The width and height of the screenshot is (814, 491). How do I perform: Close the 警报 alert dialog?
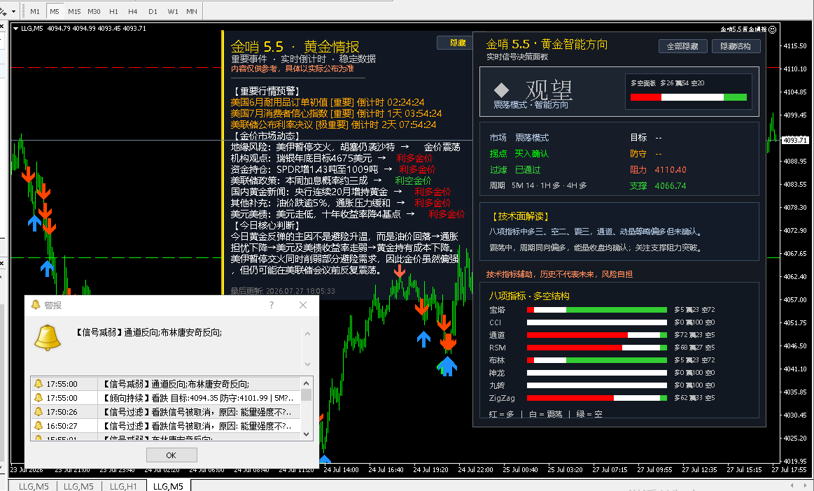pos(303,305)
